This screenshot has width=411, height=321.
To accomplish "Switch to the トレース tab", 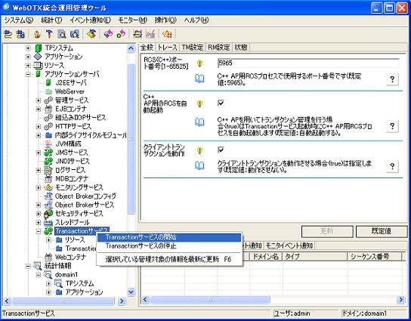I will tap(167, 48).
